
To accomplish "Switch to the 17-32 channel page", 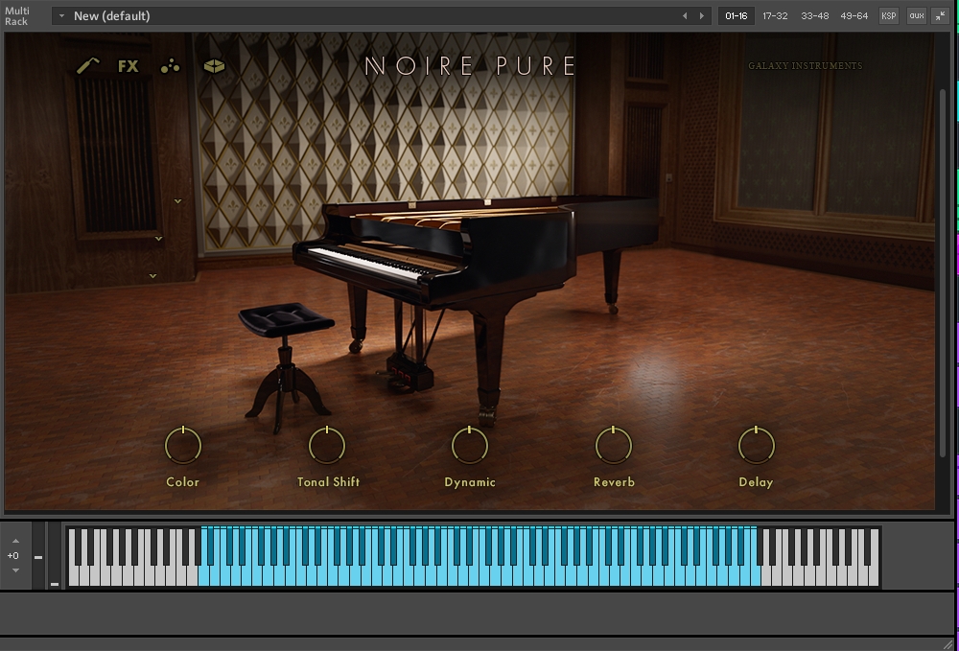I will 775,16.
